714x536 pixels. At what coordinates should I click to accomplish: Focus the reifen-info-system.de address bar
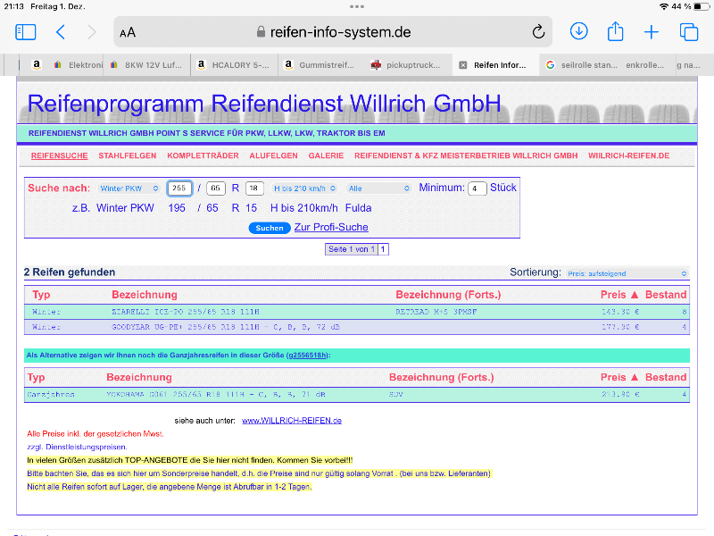pyautogui.click(x=333, y=32)
